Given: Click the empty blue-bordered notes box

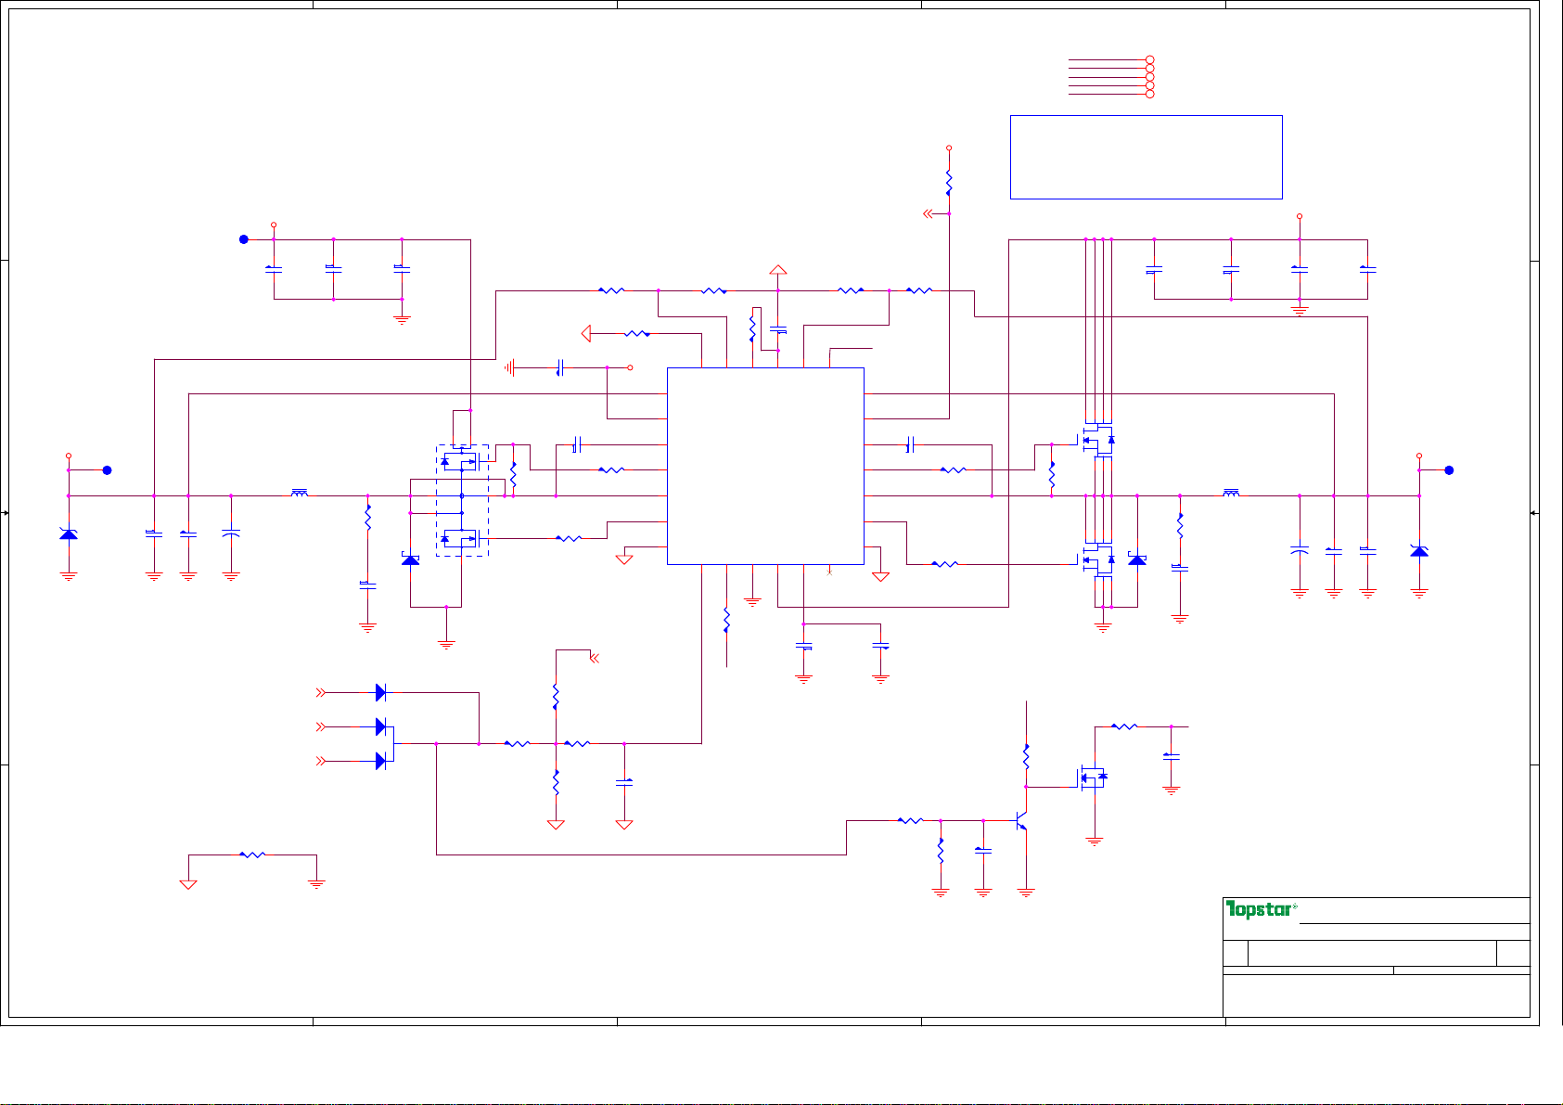Looking at the screenshot, I should [x=1146, y=157].
